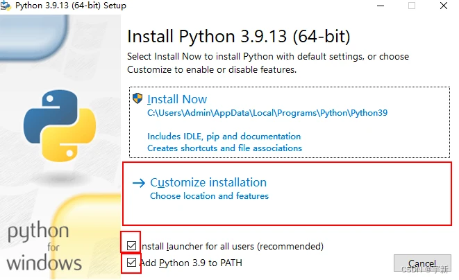Click the shield icon beside Install Now
The width and height of the screenshot is (459, 280).
137,98
